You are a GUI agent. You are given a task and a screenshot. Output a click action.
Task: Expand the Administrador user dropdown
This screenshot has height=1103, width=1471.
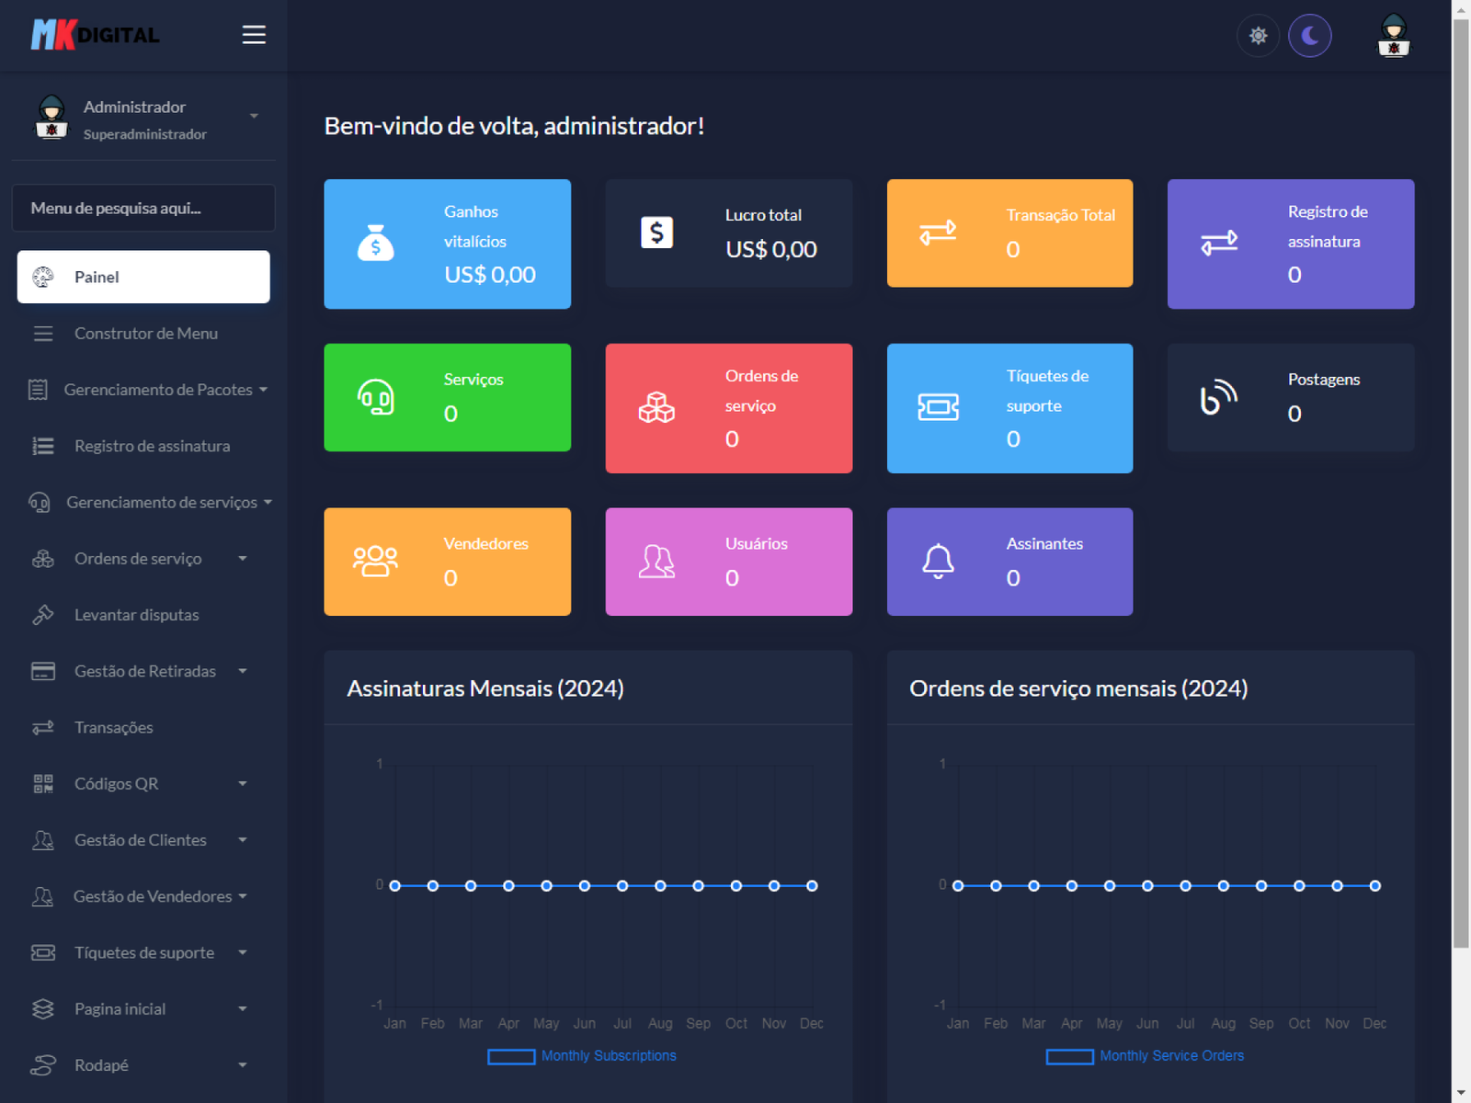pyautogui.click(x=254, y=116)
